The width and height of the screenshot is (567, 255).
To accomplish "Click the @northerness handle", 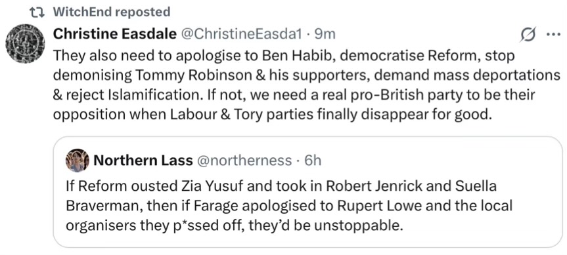I will (243, 161).
